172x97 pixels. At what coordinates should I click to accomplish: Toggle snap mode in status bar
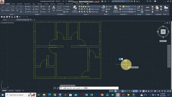[118, 91]
